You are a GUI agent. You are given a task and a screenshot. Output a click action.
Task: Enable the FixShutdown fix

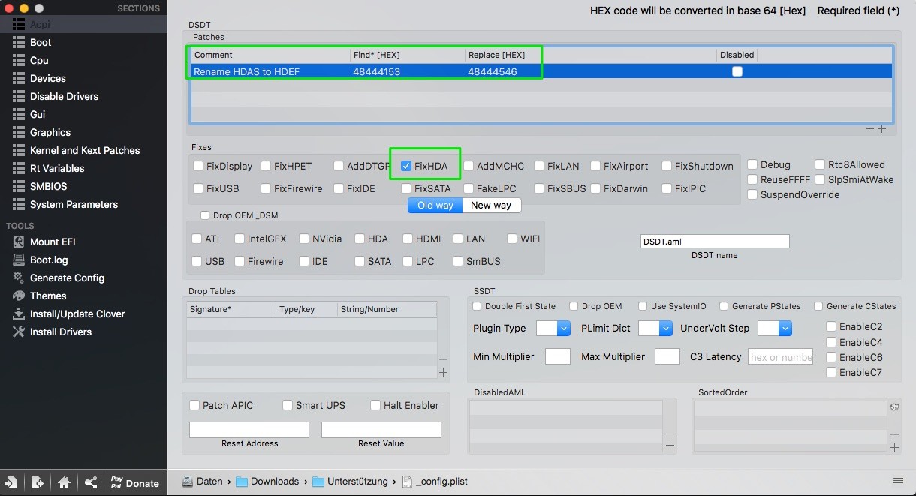tap(667, 166)
